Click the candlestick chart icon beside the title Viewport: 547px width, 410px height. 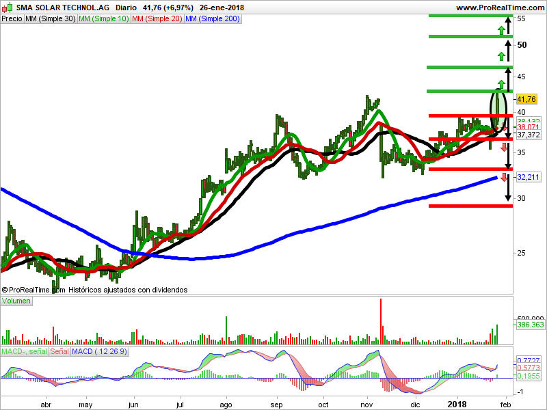(8, 8)
